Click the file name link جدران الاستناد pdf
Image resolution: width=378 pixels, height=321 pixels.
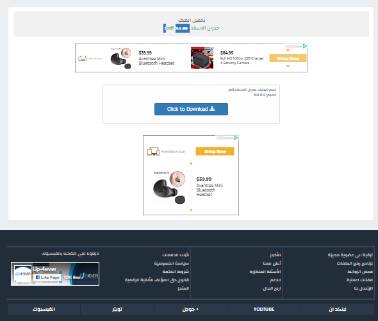(192, 28)
